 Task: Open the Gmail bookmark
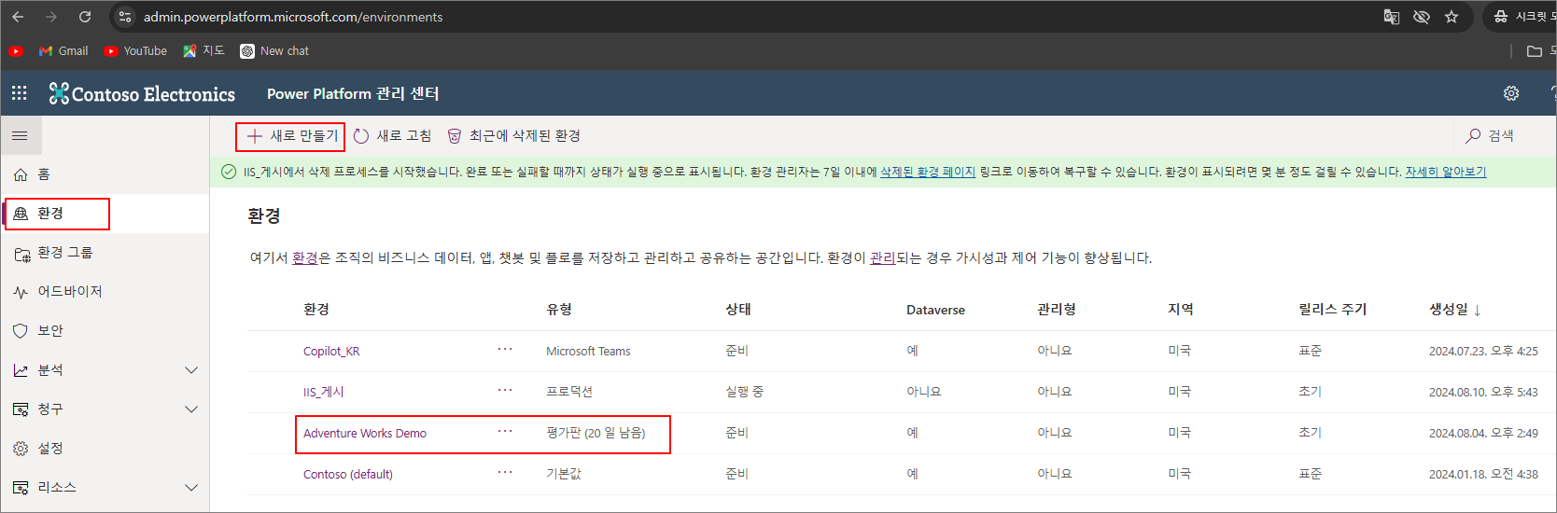(63, 51)
